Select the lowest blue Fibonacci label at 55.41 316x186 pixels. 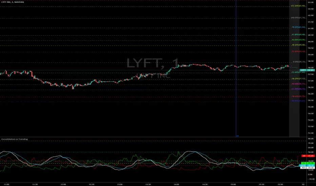pos(298,101)
